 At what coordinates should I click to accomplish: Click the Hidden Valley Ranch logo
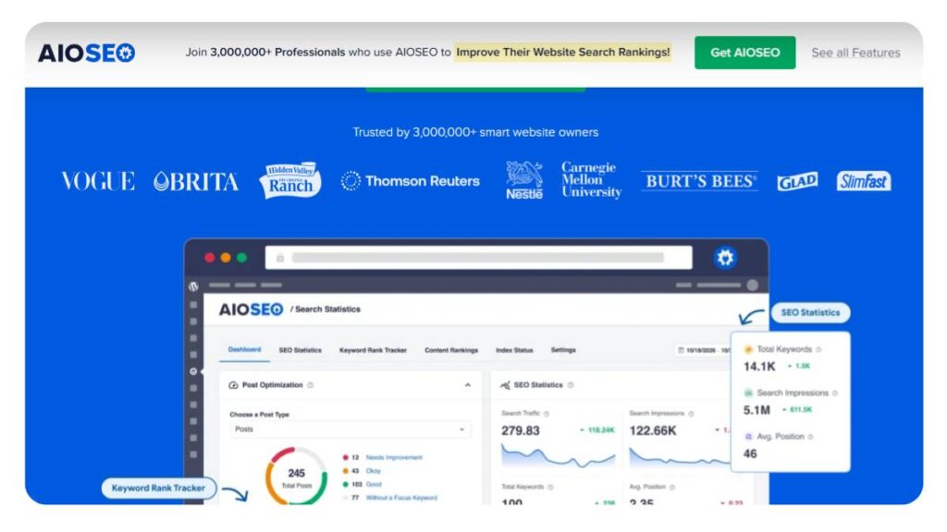pyautogui.click(x=290, y=180)
